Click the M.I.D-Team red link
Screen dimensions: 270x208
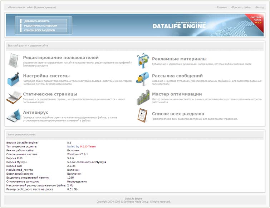tap(88, 147)
